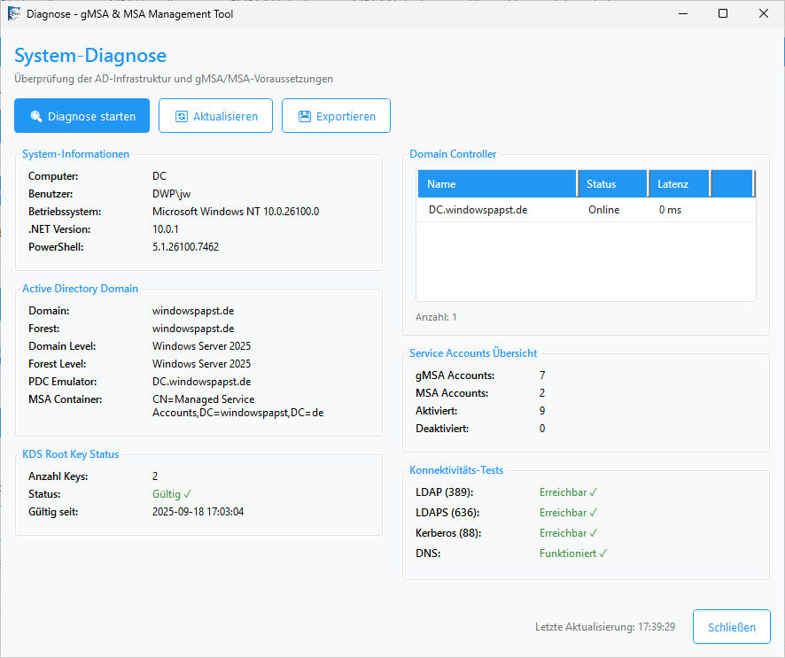The height and width of the screenshot is (658, 785).
Task: Refresh results via the Aktualisieren button
Action: (215, 115)
